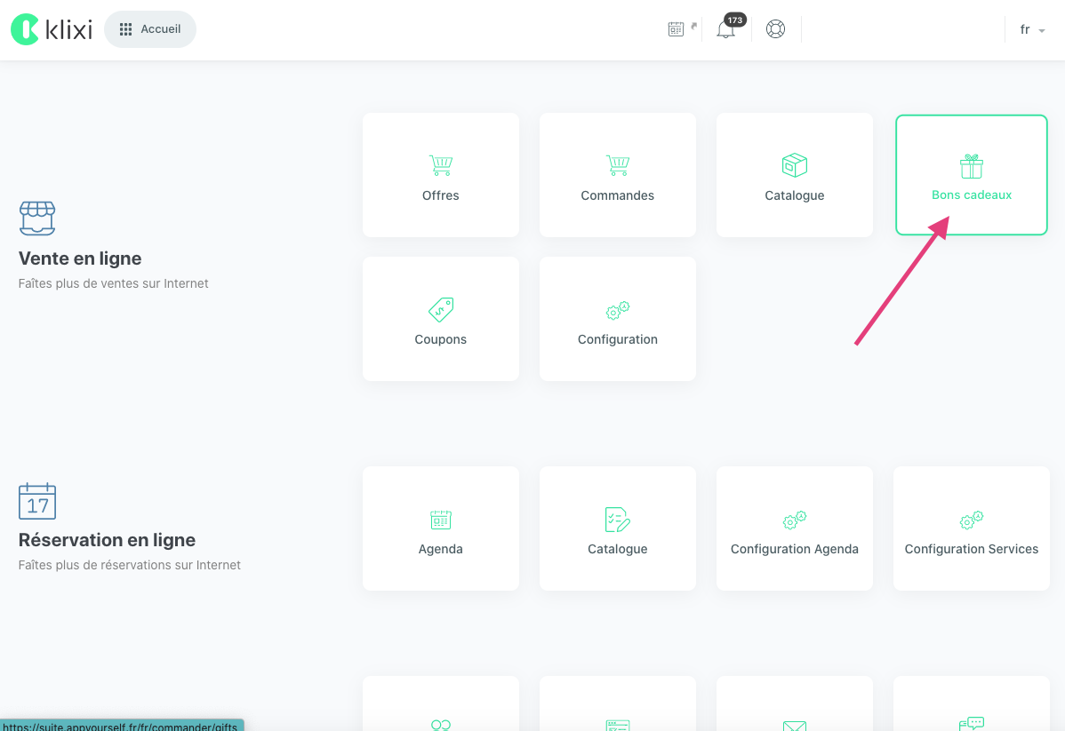Open the Offres tile
Screen dimensions: 1065x731
click(440, 175)
